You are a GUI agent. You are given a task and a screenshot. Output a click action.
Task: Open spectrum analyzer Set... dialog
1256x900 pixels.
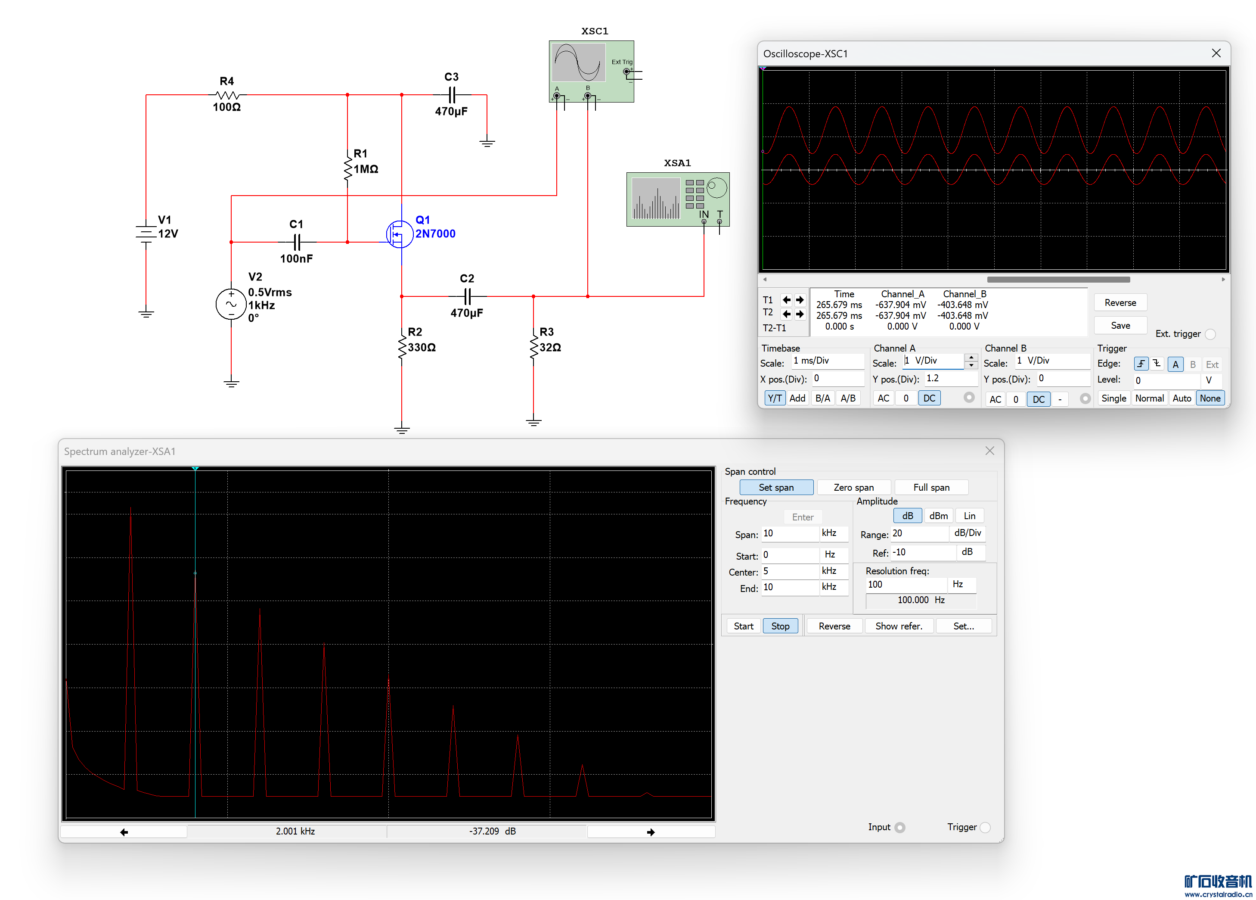tap(964, 626)
